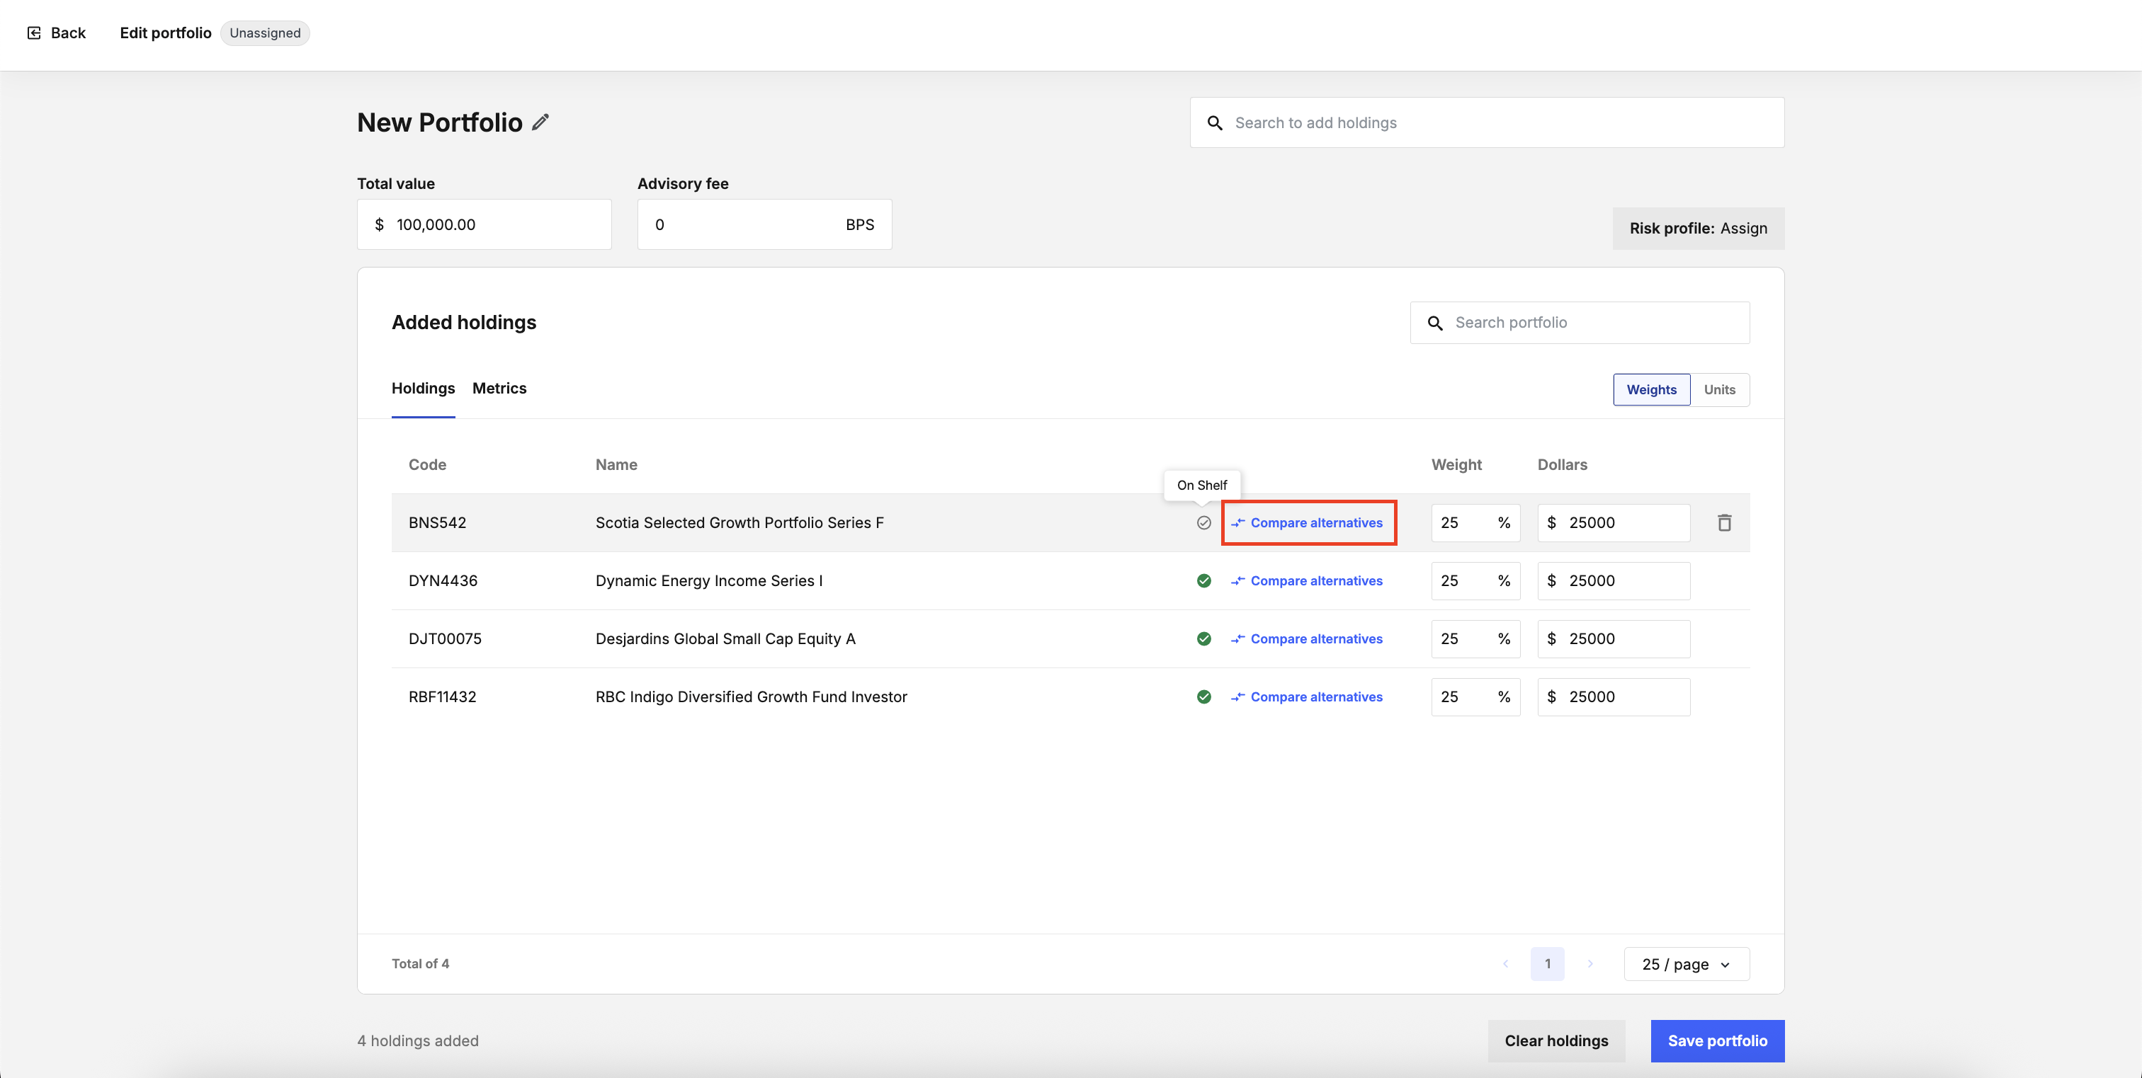This screenshot has height=1078, width=2142.
Task: Click the Clear holdings button
Action: click(1555, 1040)
